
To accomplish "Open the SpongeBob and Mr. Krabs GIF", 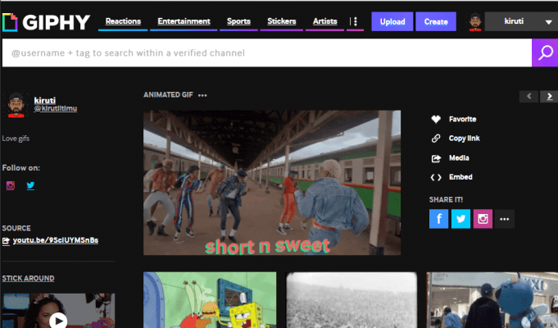I will coord(210,300).
